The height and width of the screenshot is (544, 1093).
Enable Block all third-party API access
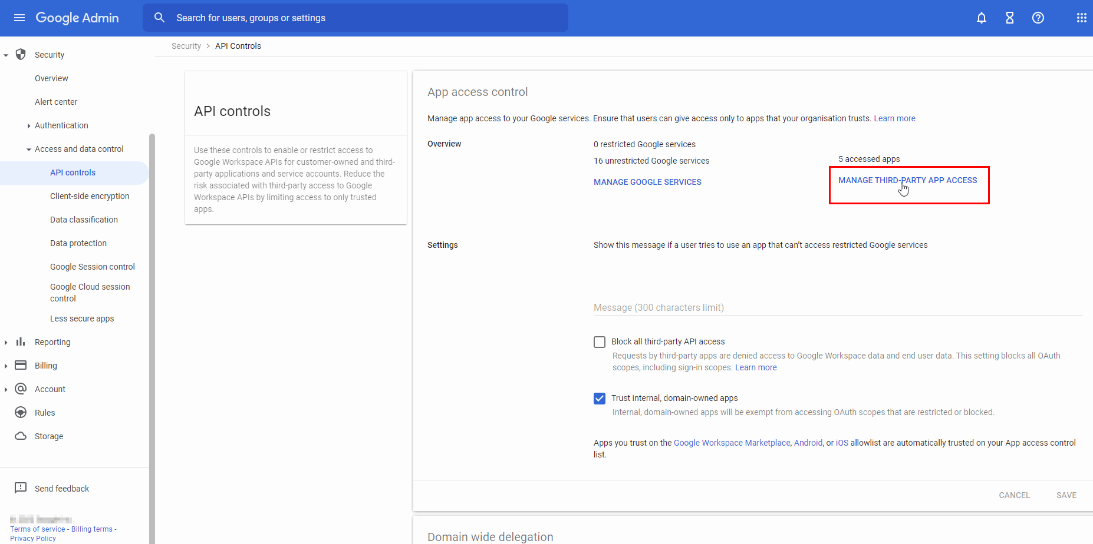pyautogui.click(x=599, y=341)
